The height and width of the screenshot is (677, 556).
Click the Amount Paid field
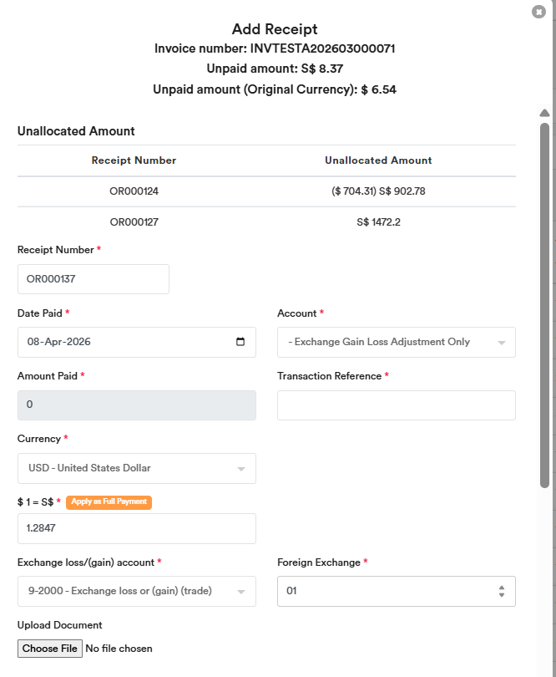point(136,405)
